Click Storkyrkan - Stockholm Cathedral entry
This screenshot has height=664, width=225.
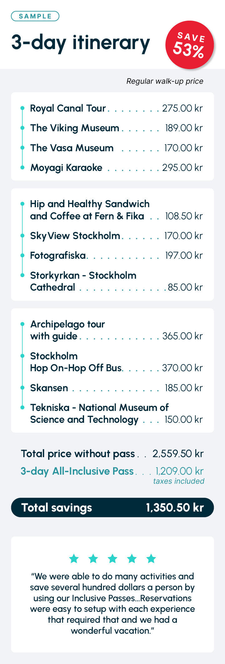pos(116,281)
